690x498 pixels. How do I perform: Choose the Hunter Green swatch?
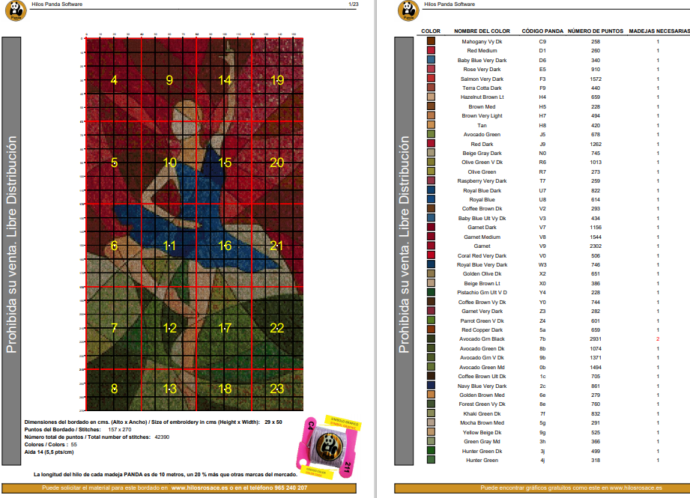pyautogui.click(x=431, y=460)
